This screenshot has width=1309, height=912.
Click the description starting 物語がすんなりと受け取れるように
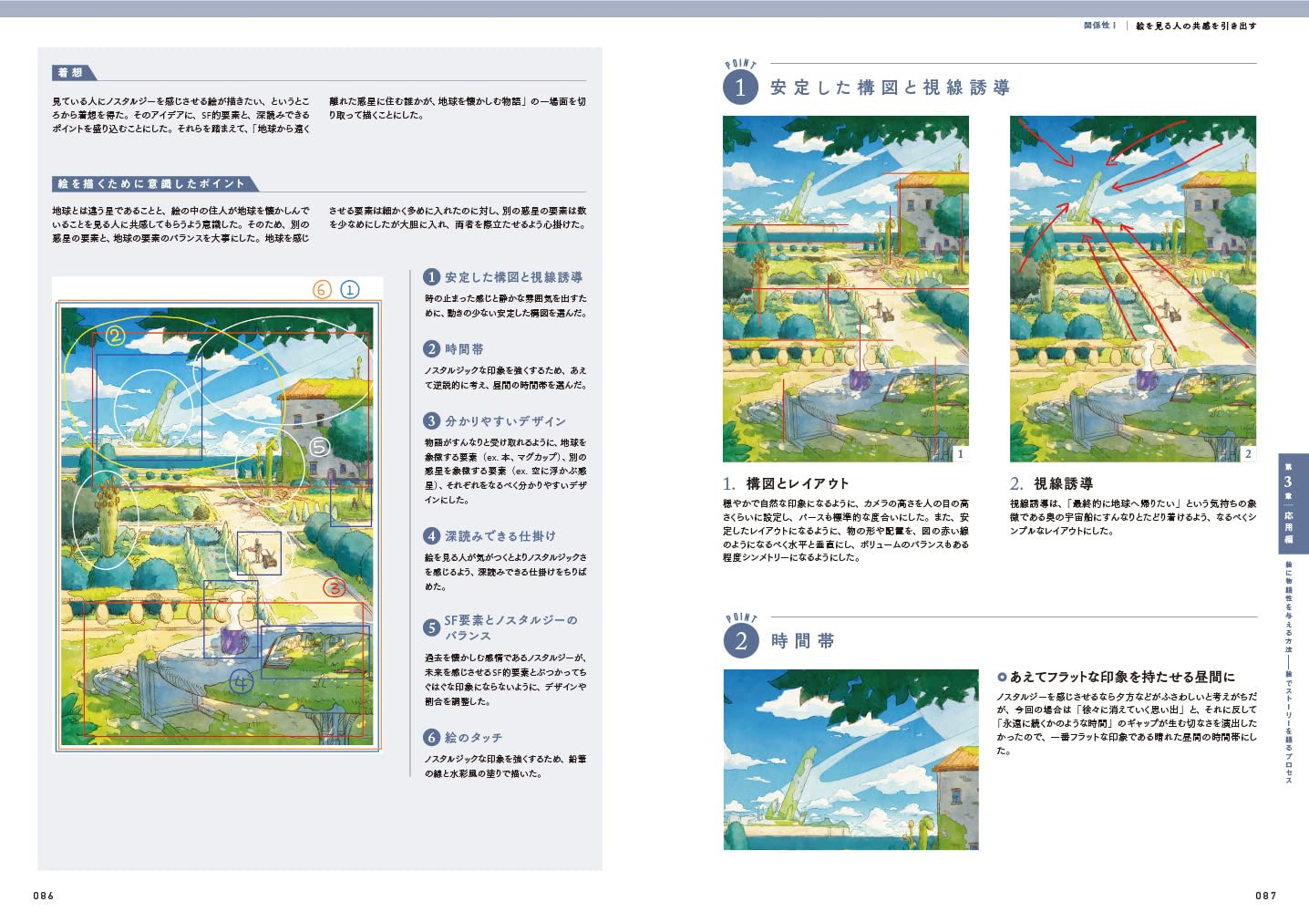pyautogui.click(x=506, y=472)
